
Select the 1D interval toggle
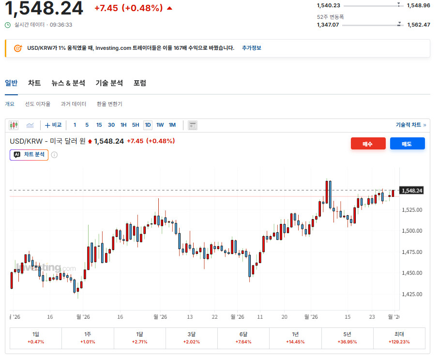[148, 125]
